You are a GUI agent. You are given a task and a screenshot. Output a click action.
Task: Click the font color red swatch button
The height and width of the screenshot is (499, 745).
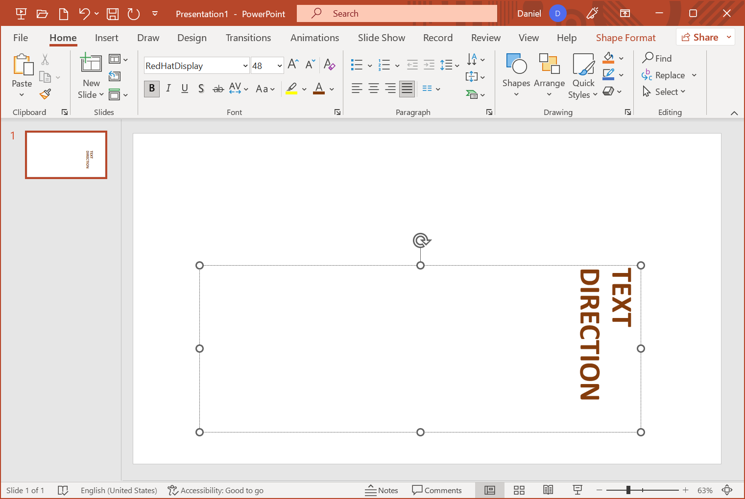[x=319, y=89]
